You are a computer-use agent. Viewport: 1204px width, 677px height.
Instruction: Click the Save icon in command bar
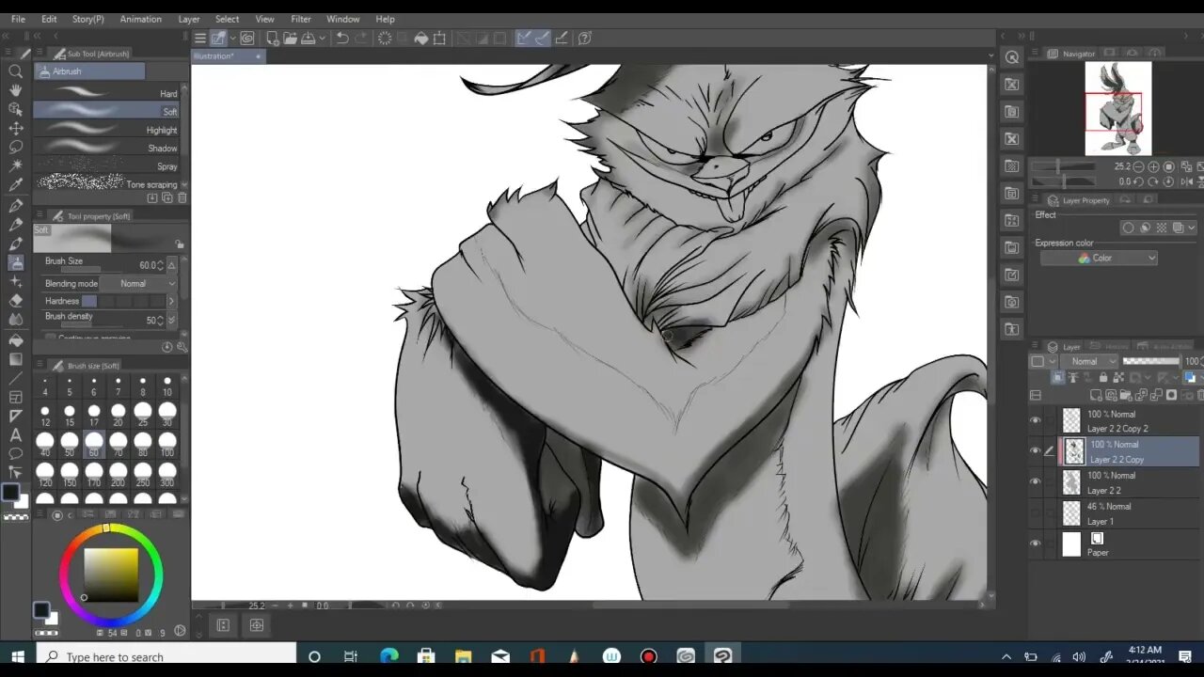point(308,38)
